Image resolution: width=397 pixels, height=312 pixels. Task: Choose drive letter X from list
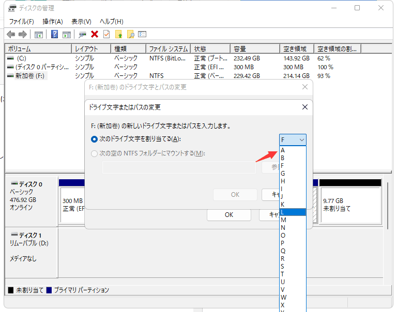293,305
